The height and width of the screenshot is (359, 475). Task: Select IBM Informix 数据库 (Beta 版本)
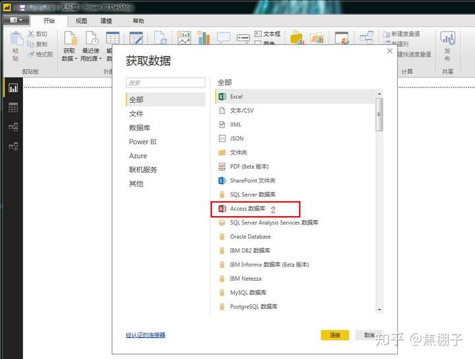pos(295,265)
